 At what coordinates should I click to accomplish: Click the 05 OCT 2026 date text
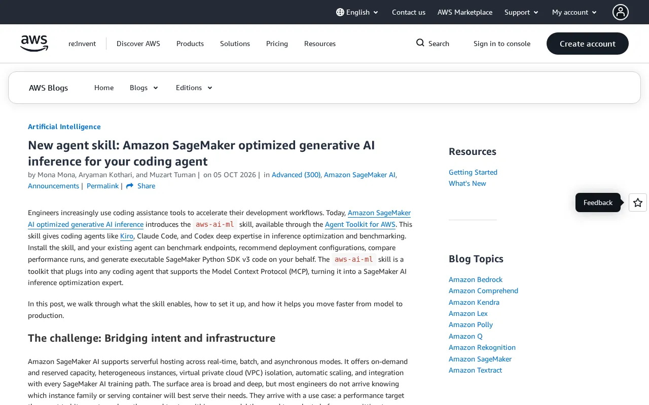[x=235, y=175]
